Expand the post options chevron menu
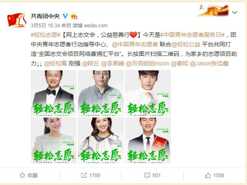The width and height of the screenshot is (247, 185). coord(235,12)
